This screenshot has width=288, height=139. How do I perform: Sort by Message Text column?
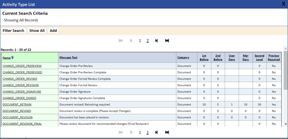(68, 58)
